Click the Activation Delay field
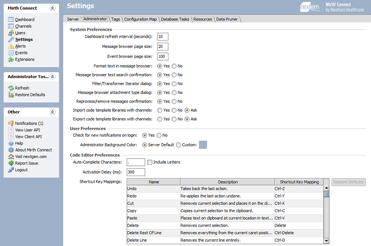The height and width of the screenshot is (246, 371). click(136, 172)
